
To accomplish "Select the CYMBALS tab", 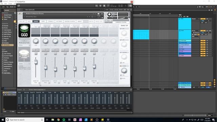I will 51,21.
